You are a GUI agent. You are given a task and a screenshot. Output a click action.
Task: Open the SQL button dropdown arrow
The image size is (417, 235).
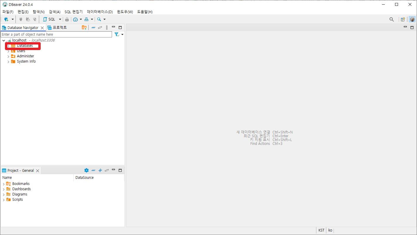(x=60, y=19)
